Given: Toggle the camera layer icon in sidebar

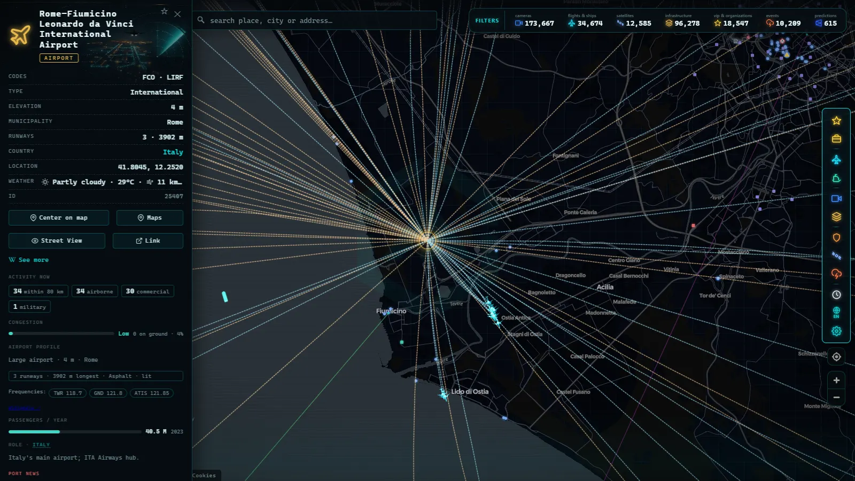Looking at the screenshot, I should pyautogui.click(x=836, y=198).
